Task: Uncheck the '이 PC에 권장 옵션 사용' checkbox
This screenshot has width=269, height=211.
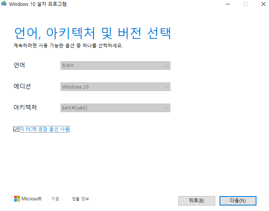Action: point(16,129)
